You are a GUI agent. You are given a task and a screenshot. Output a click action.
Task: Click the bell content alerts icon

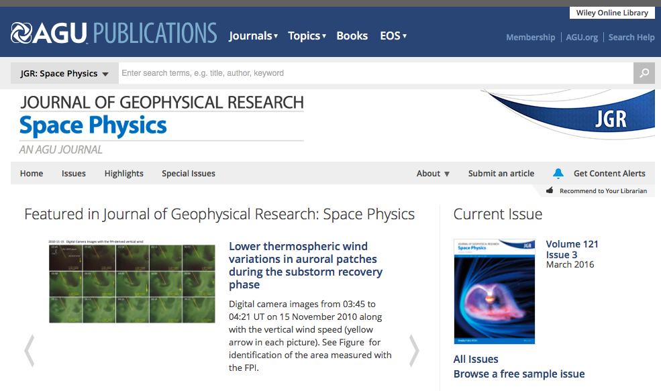558,173
